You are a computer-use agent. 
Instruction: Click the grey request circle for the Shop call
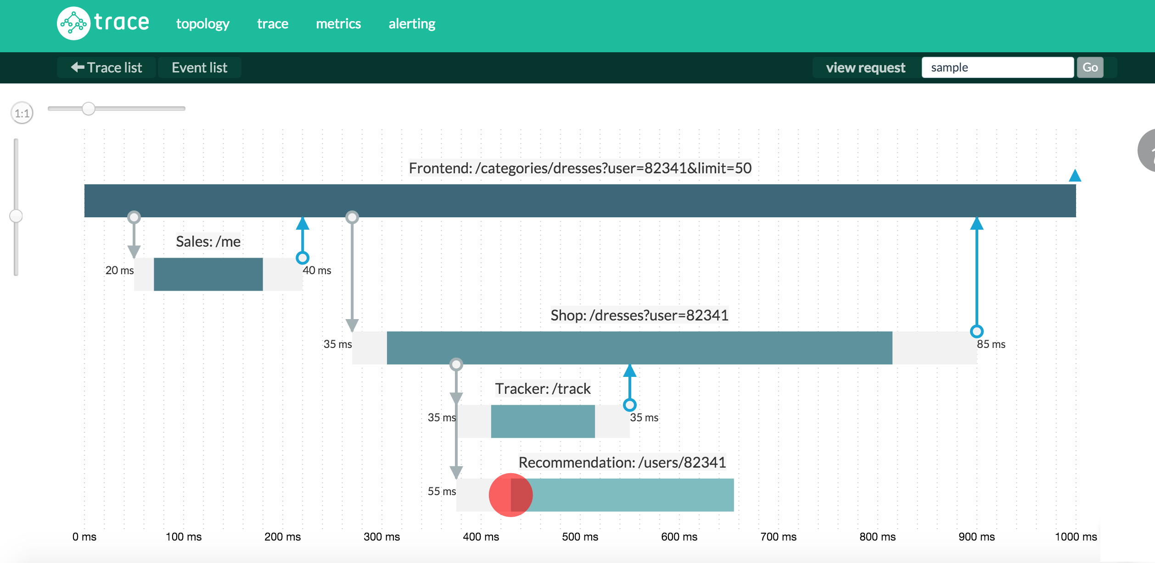coord(352,217)
